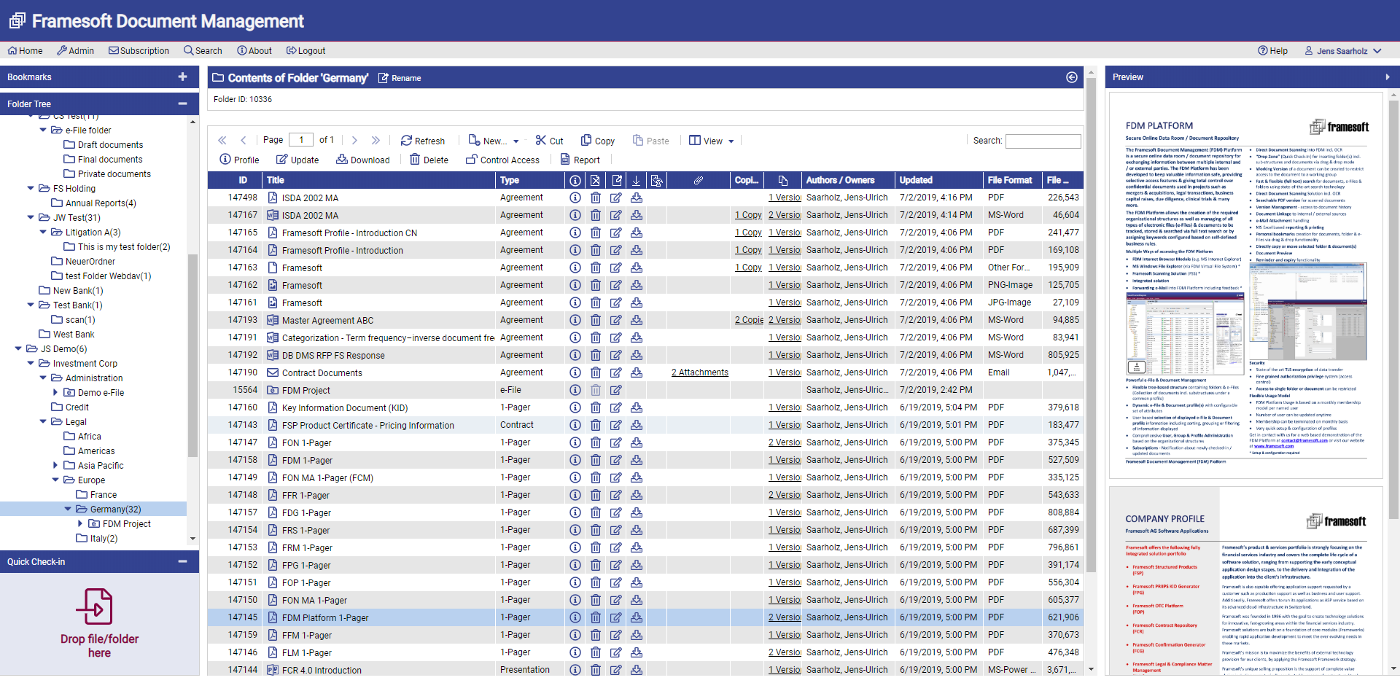
Task: Open Subscription menu item
Action: click(x=139, y=51)
